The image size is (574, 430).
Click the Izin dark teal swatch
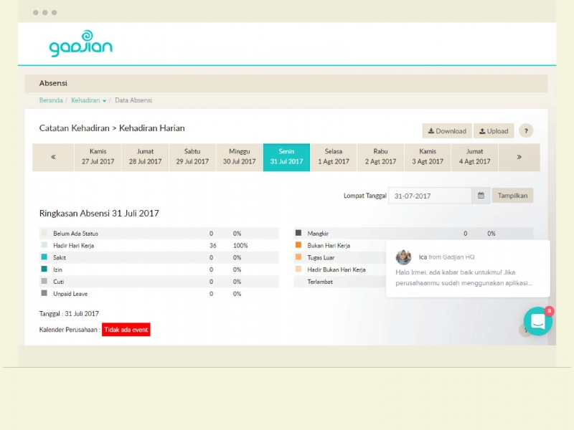[44, 269]
